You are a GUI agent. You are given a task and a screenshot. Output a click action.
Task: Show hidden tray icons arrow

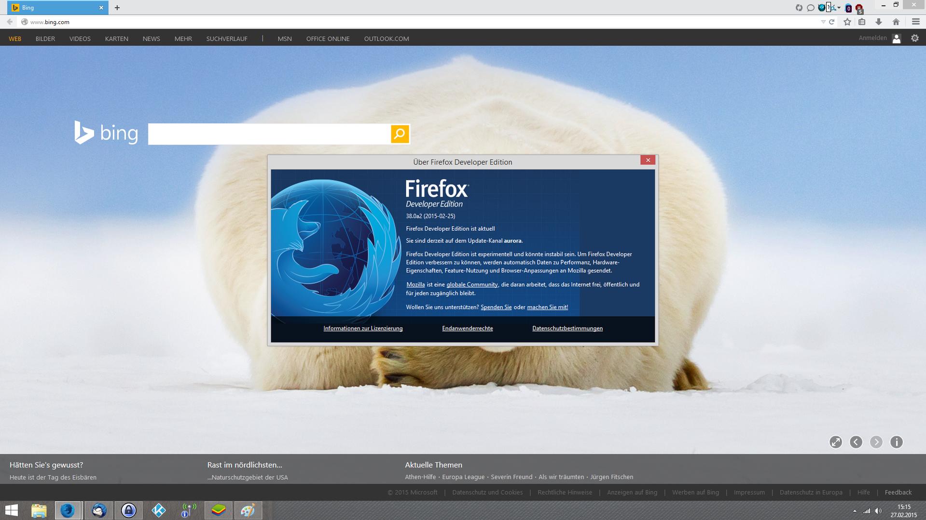(855, 511)
